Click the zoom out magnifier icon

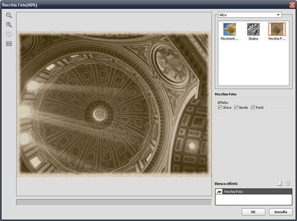pyautogui.click(x=9, y=15)
